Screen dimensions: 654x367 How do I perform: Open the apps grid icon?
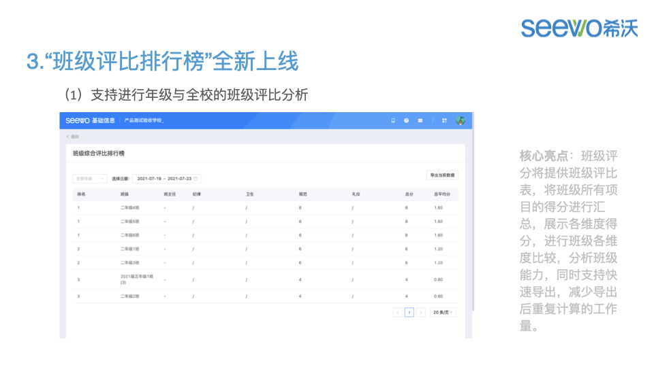(444, 120)
